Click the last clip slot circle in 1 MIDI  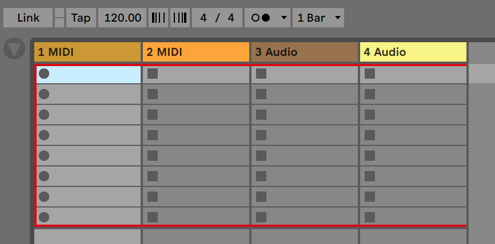(x=44, y=217)
